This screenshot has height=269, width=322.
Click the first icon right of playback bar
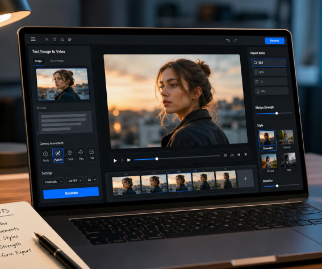pos(225,155)
